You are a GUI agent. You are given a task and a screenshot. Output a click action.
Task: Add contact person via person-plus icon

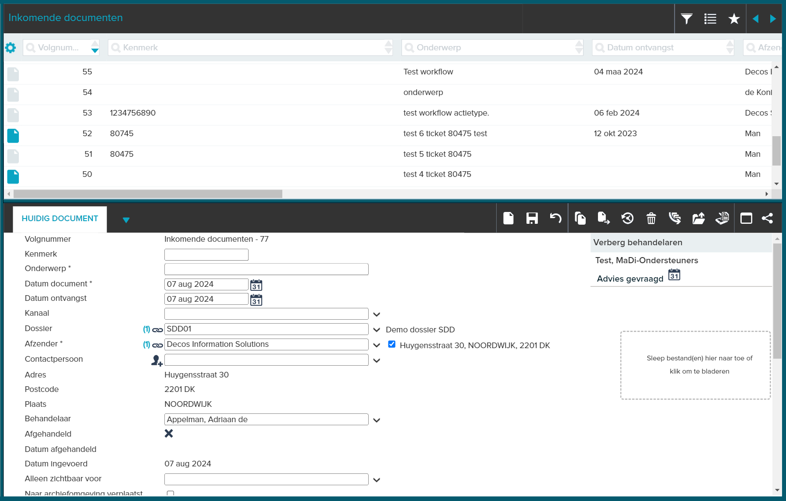[x=157, y=360]
